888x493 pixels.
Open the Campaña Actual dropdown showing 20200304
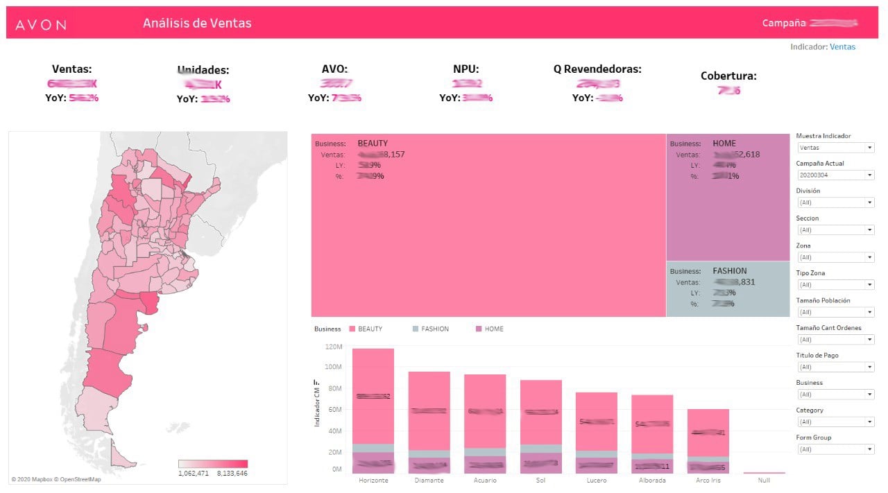pos(835,175)
